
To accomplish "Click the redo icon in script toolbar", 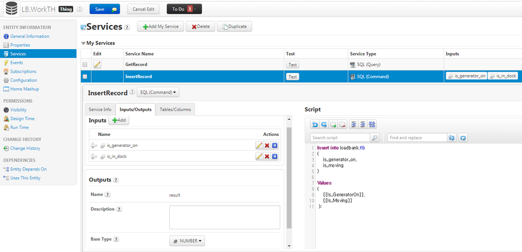I will click(x=323, y=124).
